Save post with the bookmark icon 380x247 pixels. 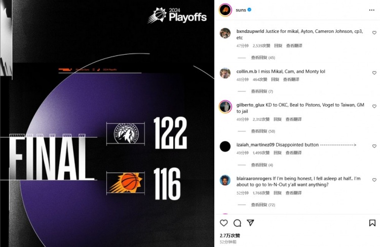coord(372,223)
